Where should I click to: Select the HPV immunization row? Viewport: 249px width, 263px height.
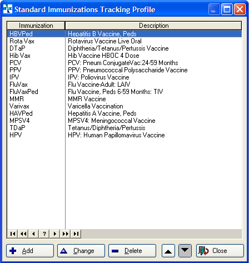click(124, 135)
